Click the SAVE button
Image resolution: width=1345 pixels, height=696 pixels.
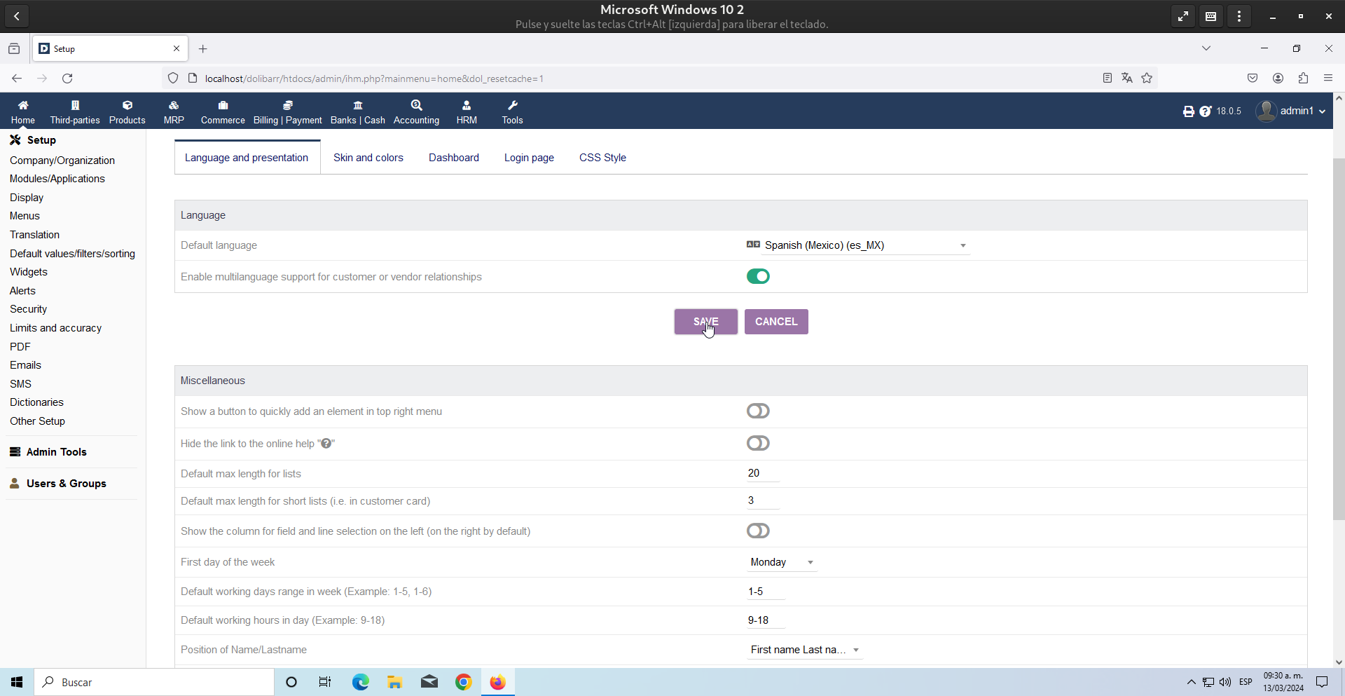pos(705,322)
